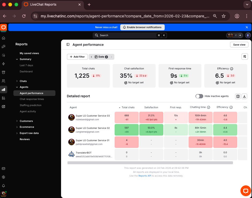Open My saved views

click(x=29, y=53)
